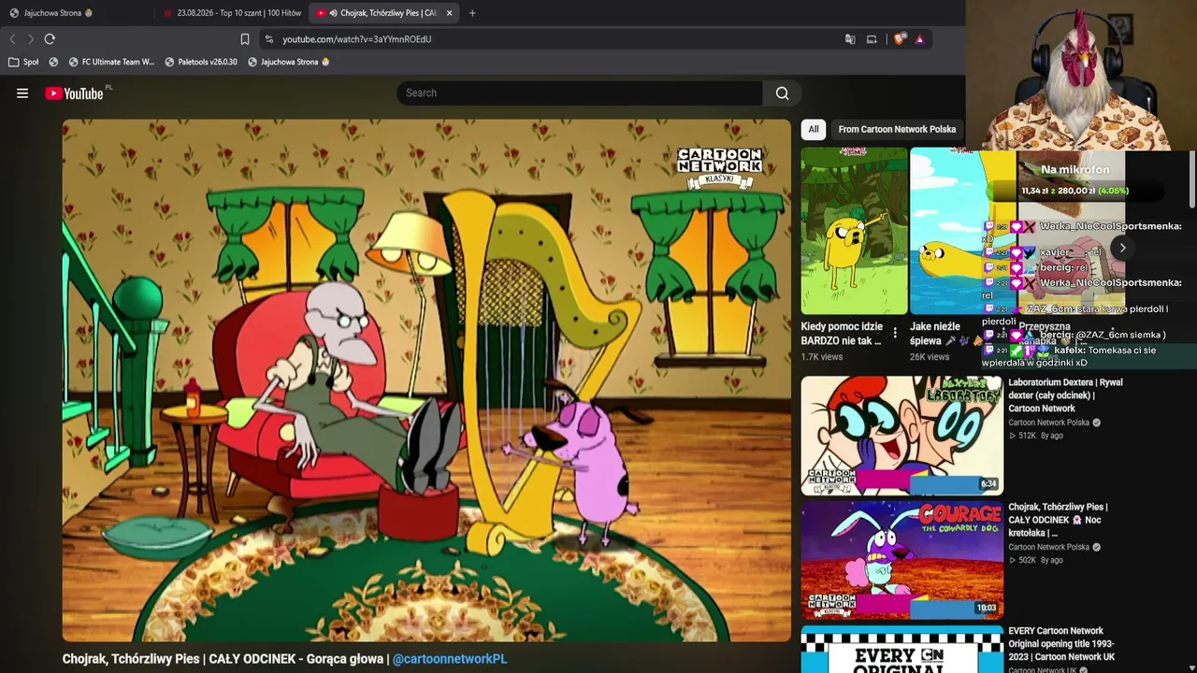Click the 512K views count on Laboratorium Dextera

1023,436
